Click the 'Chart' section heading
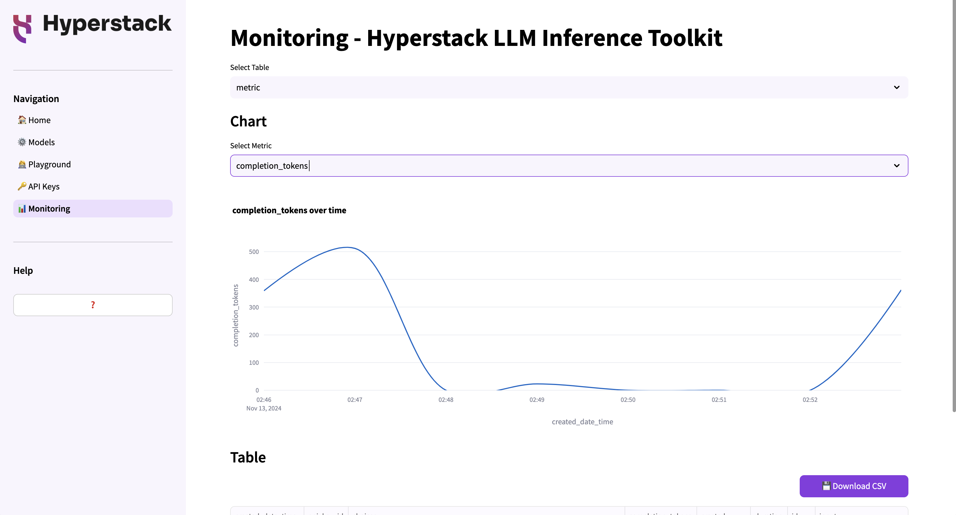 tap(248, 122)
